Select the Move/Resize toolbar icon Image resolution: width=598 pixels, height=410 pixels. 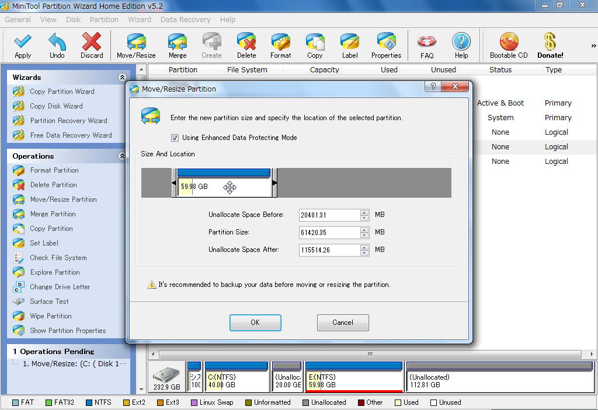pyautogui.click(x=136, y=45)
